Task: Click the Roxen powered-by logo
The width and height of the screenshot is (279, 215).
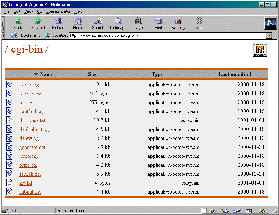Action: (x=260, y=50)
